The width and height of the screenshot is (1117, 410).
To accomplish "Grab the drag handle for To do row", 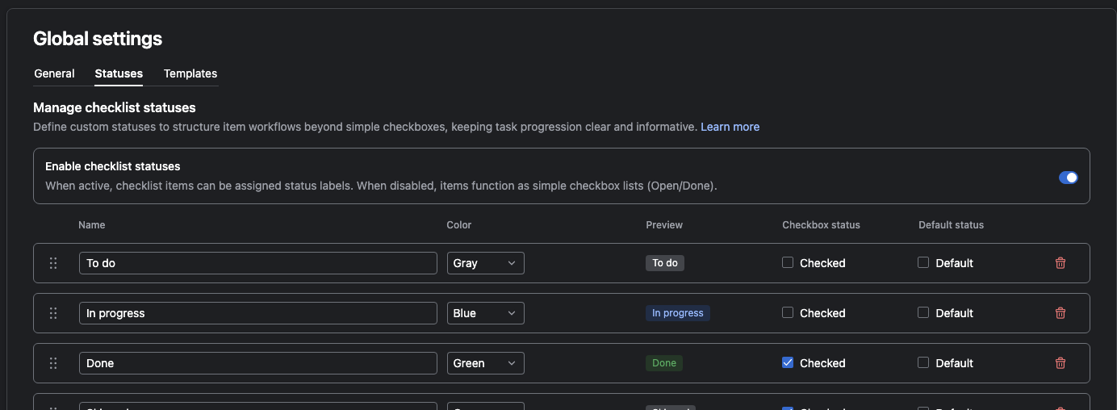I will point(53,263).
